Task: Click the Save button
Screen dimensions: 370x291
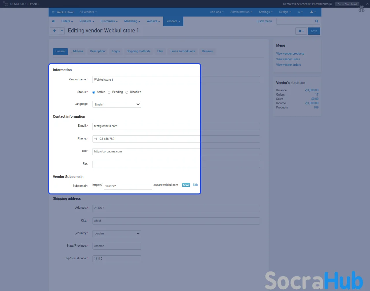Action: [314, 31]
